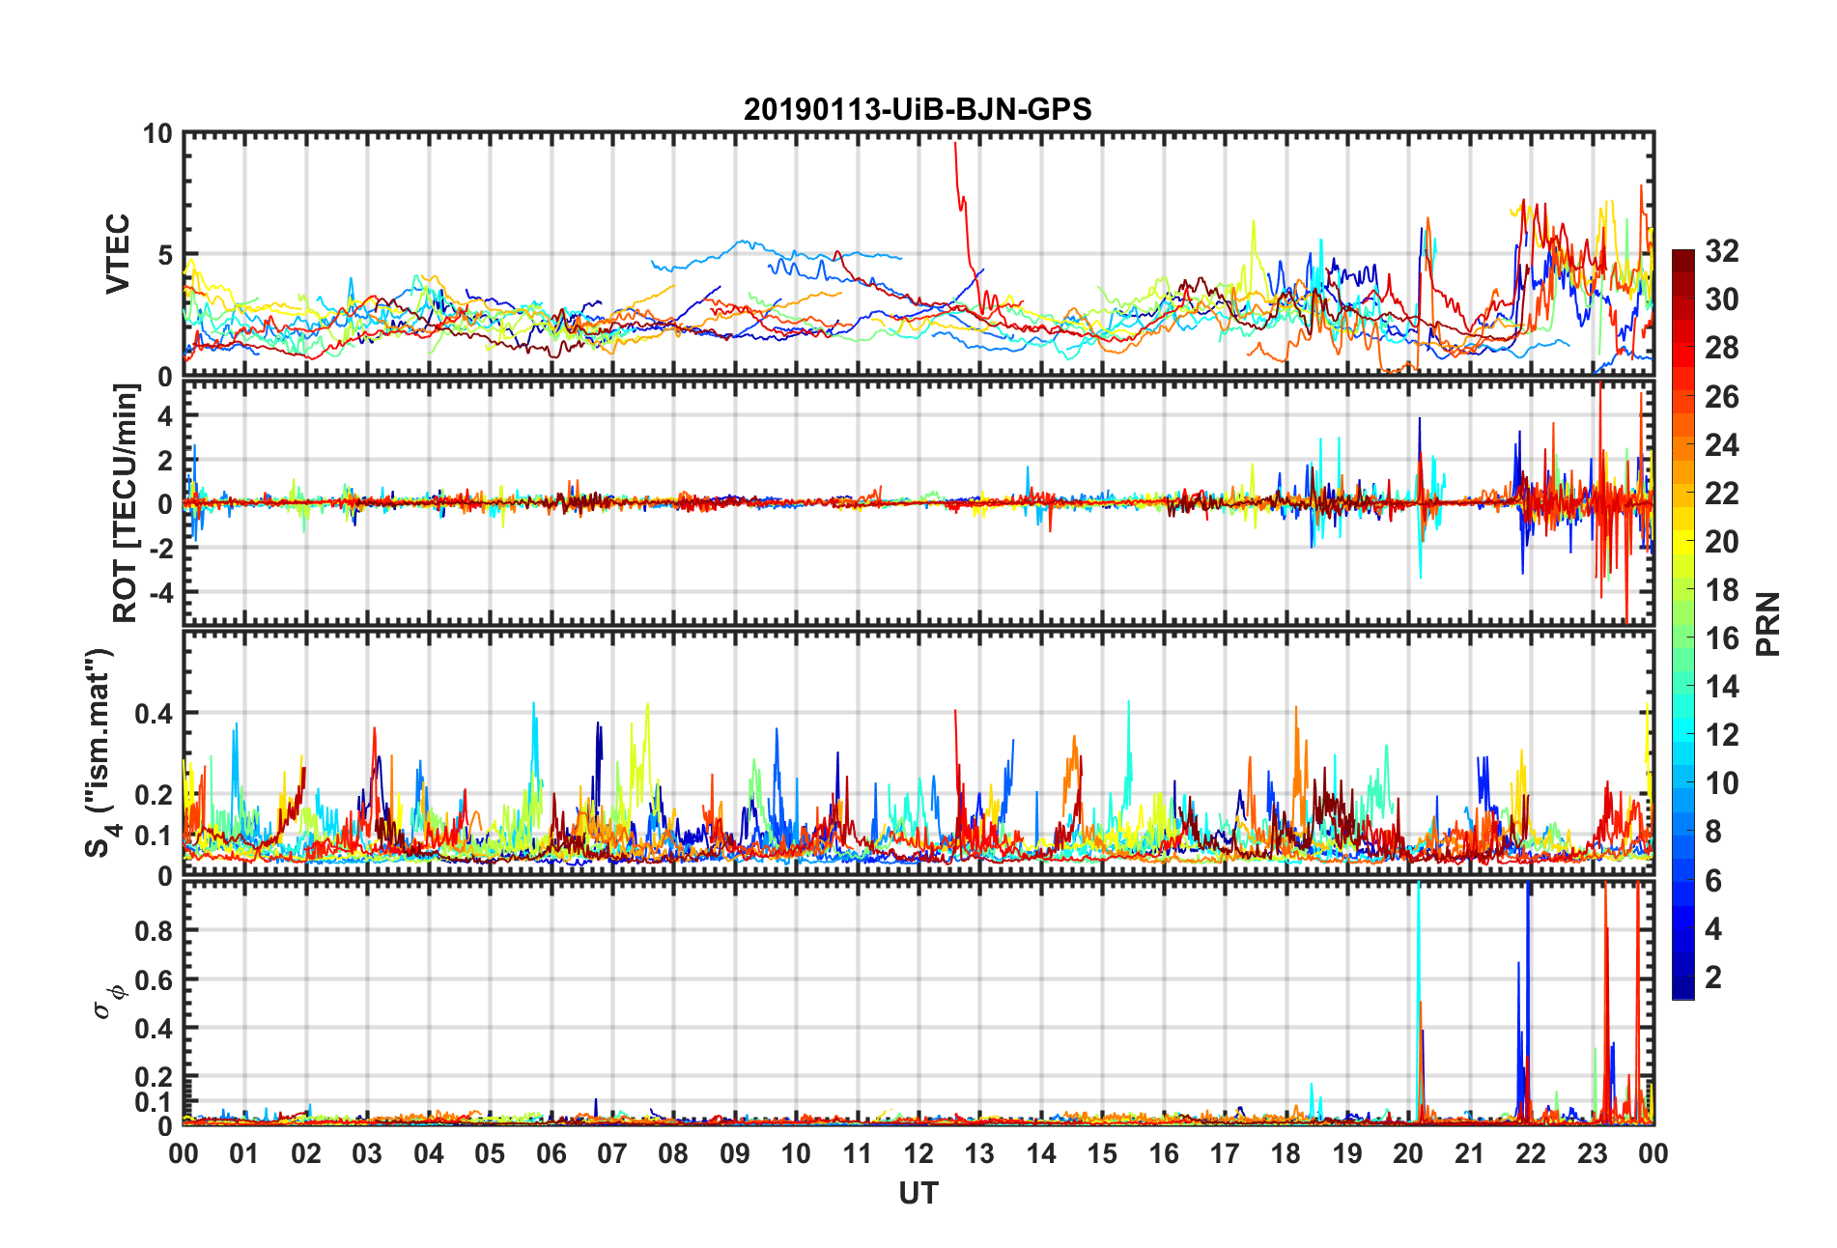
Task: Click x-axis tick label 11
Action: 858,1153
